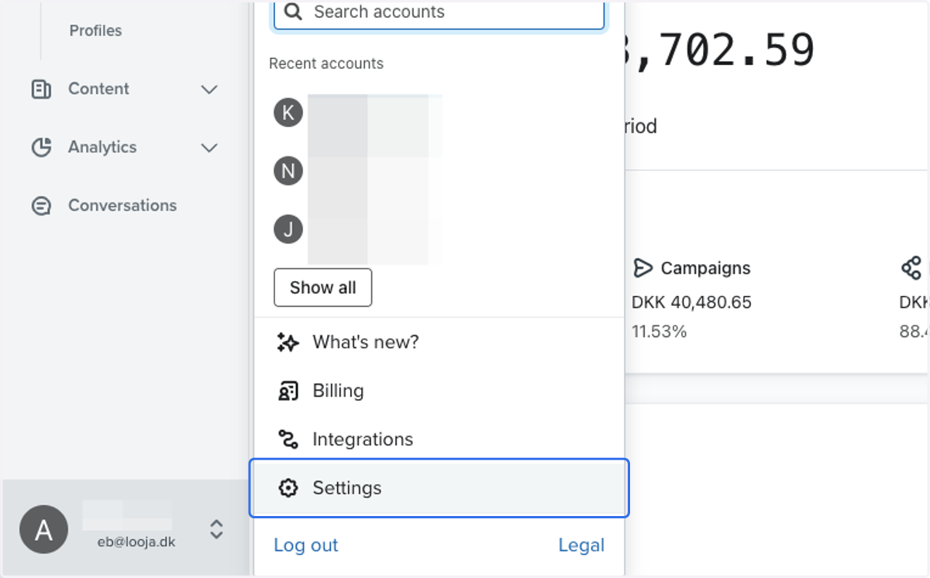The image size is (930, 578).
Task: Open the Settings menu entry
Action: point(439,488)
